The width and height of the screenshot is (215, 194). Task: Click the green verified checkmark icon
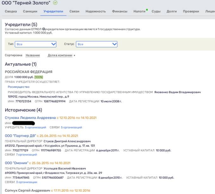[x=55, y=3]
